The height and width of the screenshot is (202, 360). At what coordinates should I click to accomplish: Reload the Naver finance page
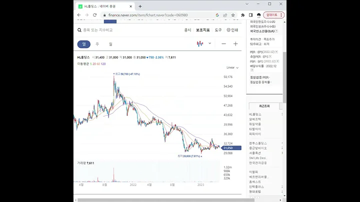[94, 15]
